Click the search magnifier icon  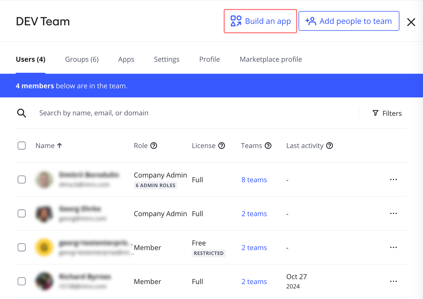pos(22,113)
